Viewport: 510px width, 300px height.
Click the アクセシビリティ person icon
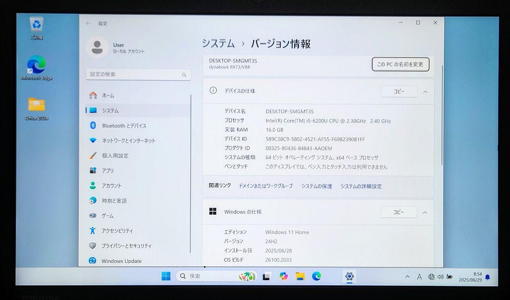point(93,231)
